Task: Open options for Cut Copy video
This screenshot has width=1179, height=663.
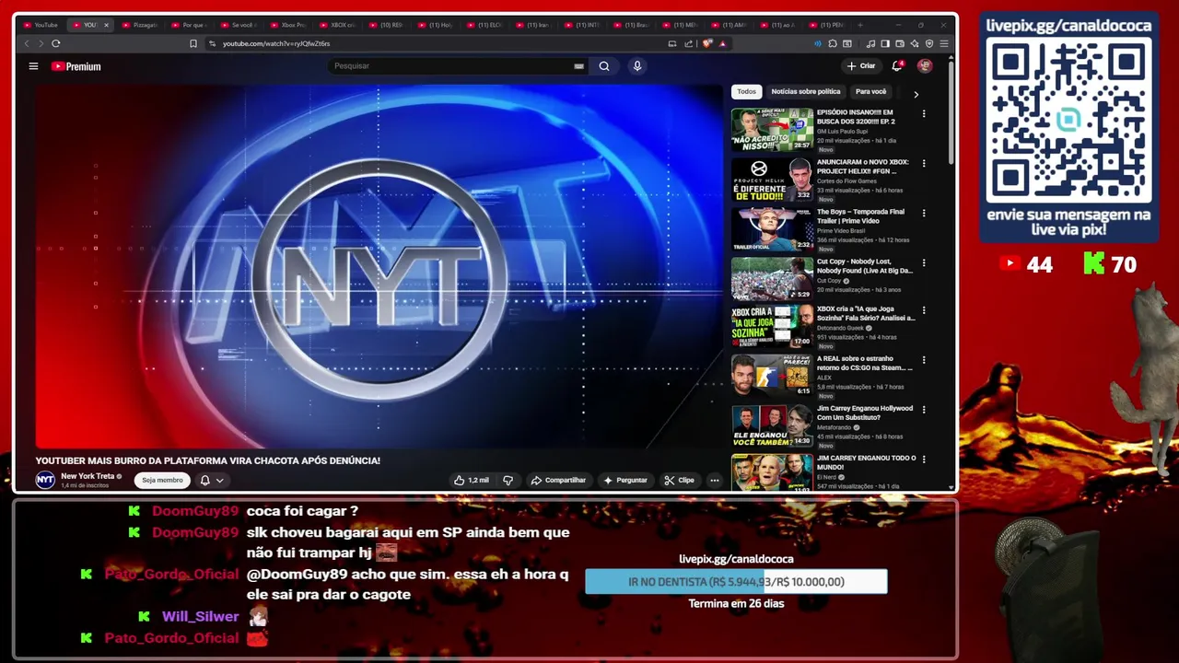Action: click(x=924, y=263)
